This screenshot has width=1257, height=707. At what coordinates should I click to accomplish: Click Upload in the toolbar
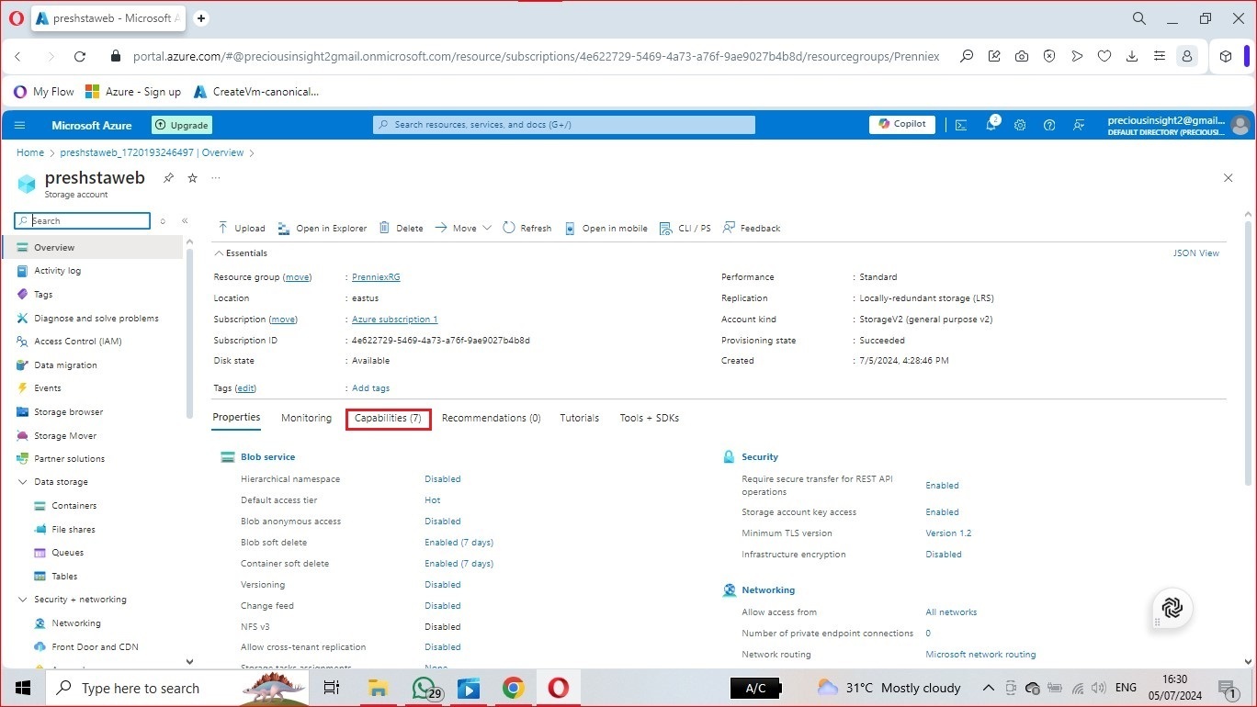click(x=242, y=228)
